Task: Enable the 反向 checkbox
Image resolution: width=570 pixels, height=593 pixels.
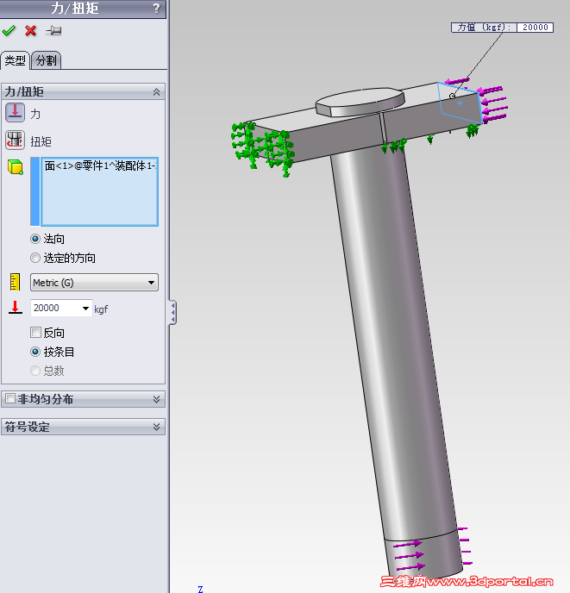Action: click(x=35, y=333)
